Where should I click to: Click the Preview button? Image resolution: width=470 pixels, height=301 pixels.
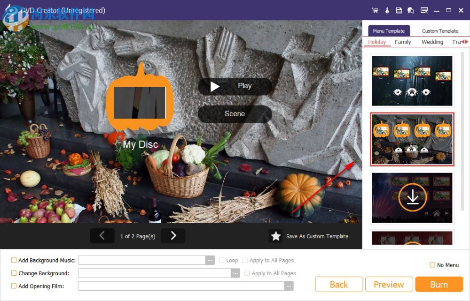pyautogui.click(x=389, y=284)
